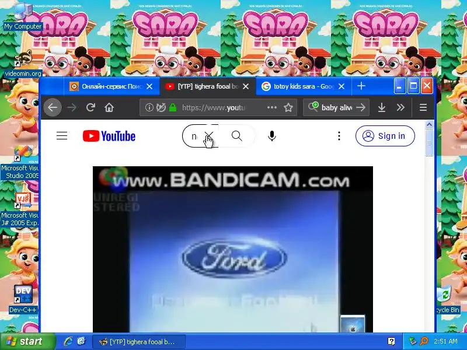Open the Firefox hamburger menu
Image resolution: width=467 pixels, height=350 pixels.
tap(423, 107)
